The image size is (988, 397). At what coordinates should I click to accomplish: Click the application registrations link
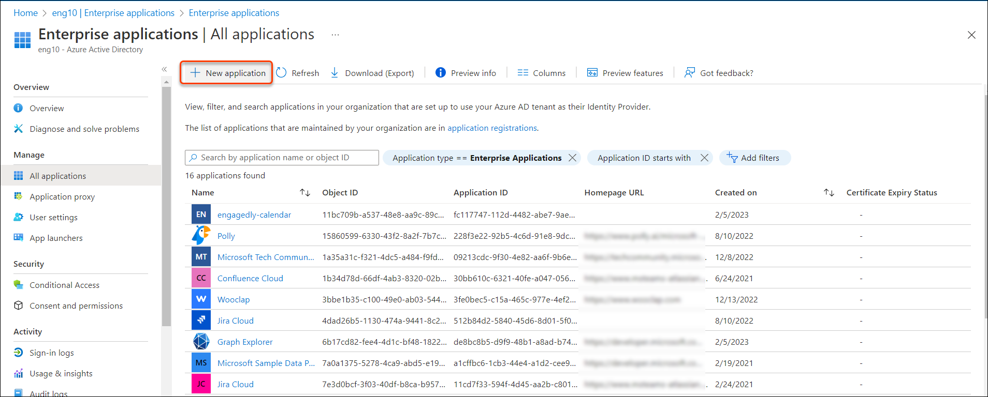(x=492, y=128)
